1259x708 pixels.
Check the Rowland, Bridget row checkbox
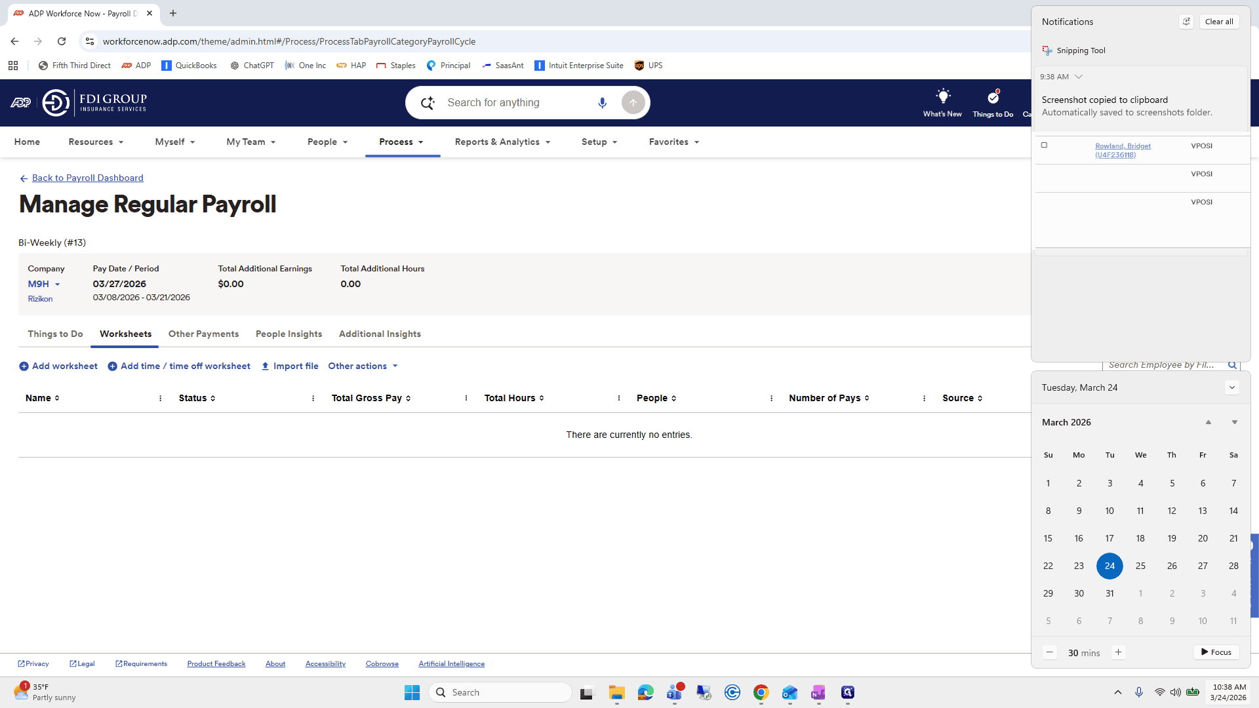point(1045,146)
